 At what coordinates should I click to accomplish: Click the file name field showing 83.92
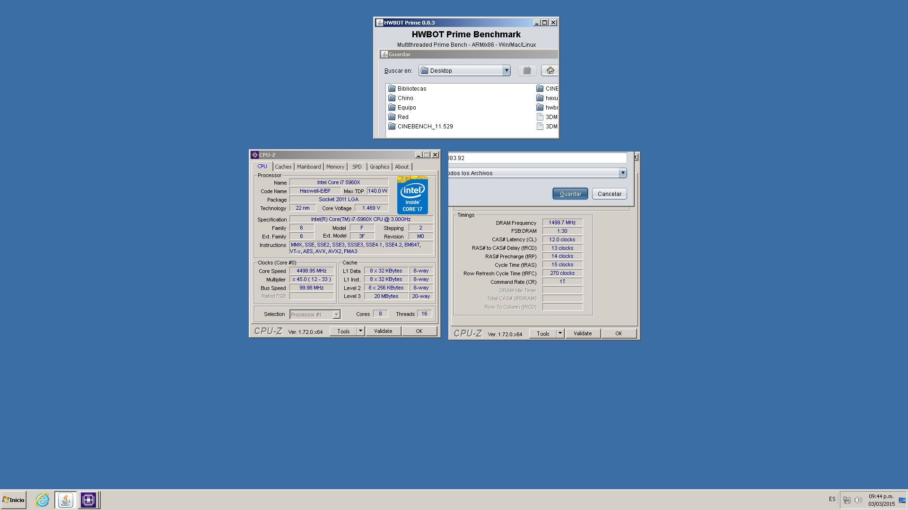537,158
